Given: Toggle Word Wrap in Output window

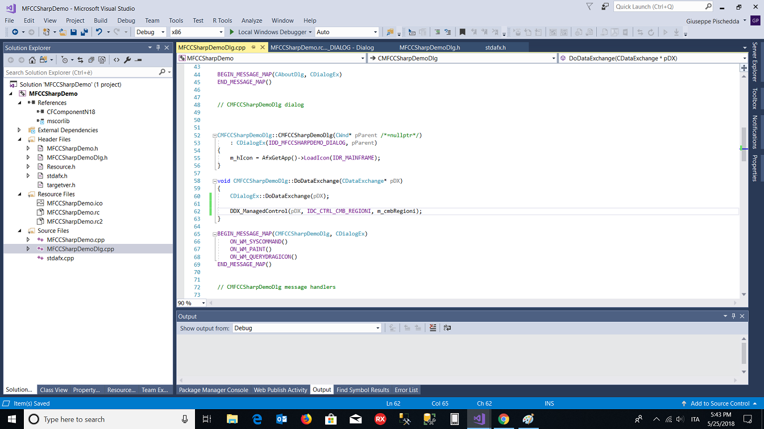Looking at the screenshot, I should 447,328.
